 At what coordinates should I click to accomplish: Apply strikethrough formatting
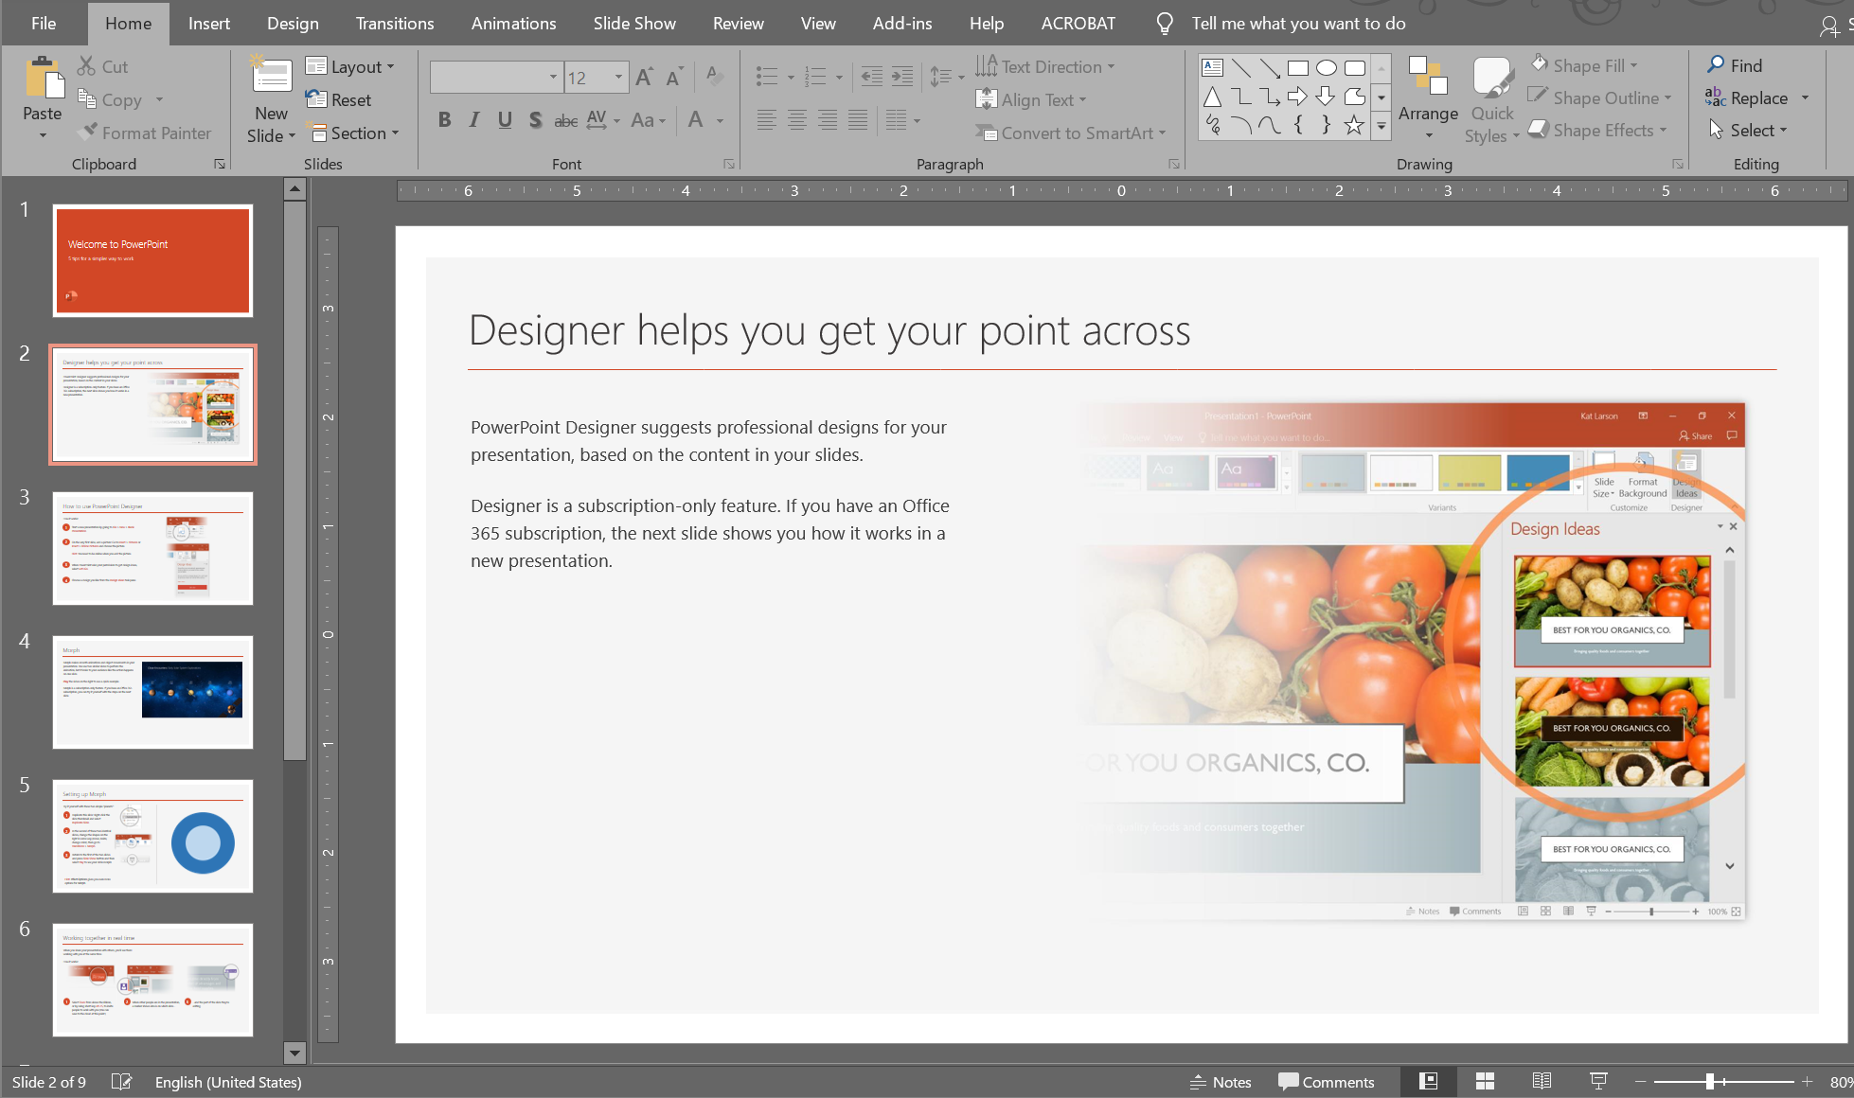pyautogui.click(x=565, y=119)
